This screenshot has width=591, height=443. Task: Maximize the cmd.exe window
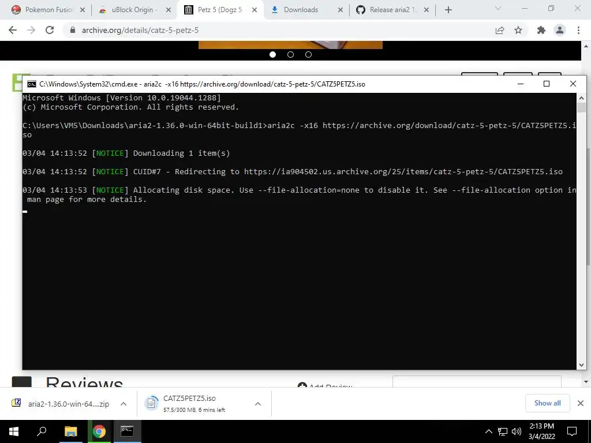point(547,84)
